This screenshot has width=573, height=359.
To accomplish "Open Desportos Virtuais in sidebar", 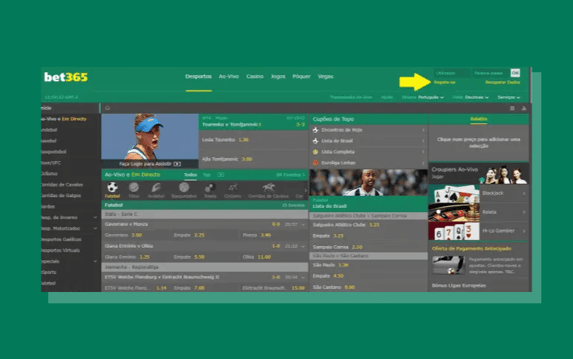I will (x=70, y=251).
